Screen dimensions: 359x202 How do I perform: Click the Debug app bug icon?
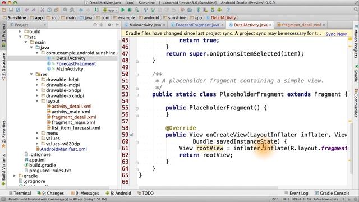coord(130,10)
